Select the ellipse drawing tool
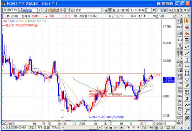 point(188,79)
